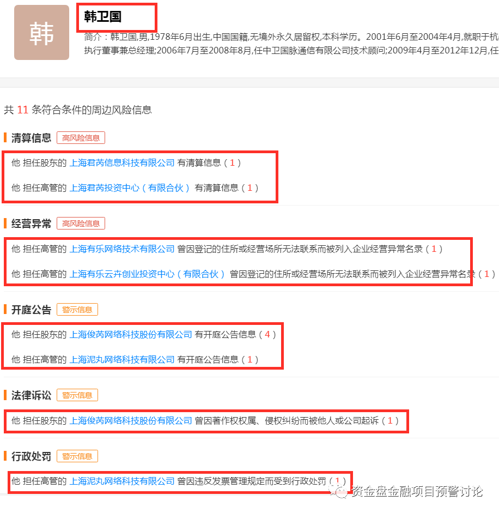Open the 上海有乐云卉创业投资中心（有限合伙） link
The width and height of the screenshot is (499, 513).
(x=146, y=274)
